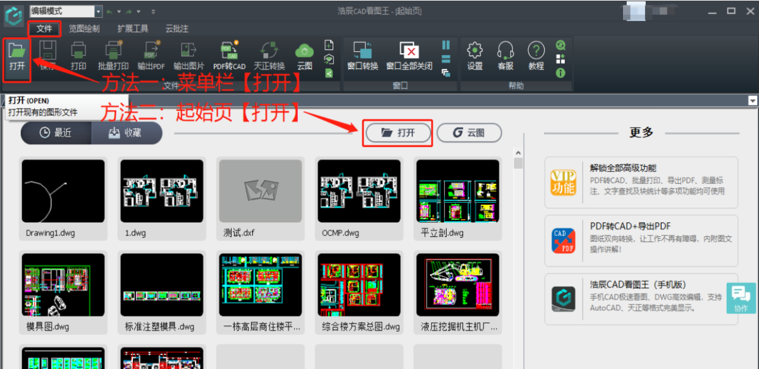Open the 扩展工具 ribbon tab
The height and width of the screenshot is (369, 759).
point(133,28)
